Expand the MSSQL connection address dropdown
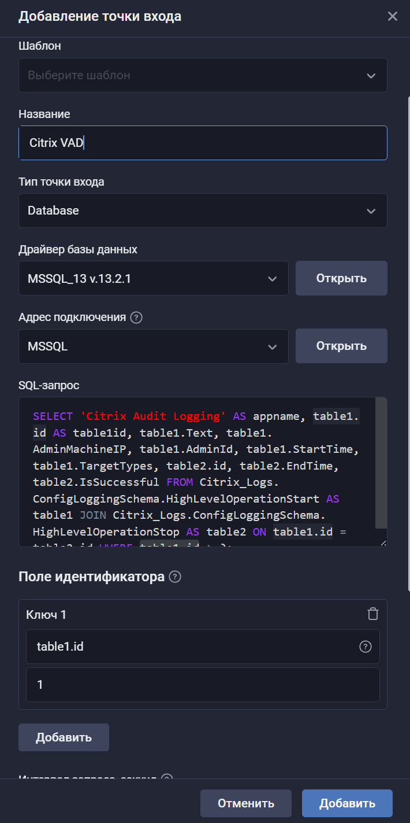Image resolution: width=410 pixels, height=823 pixels. click(154, 346)
